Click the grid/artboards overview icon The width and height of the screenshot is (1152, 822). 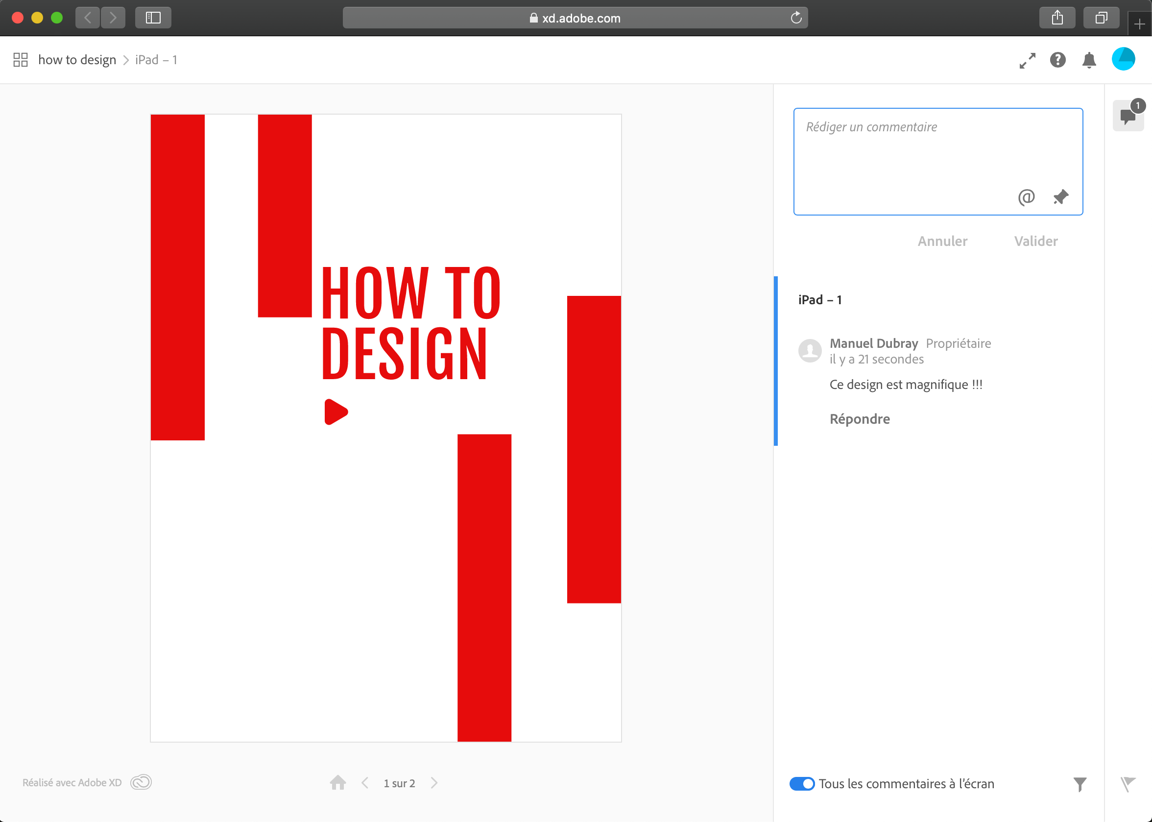tap(20, 60)
